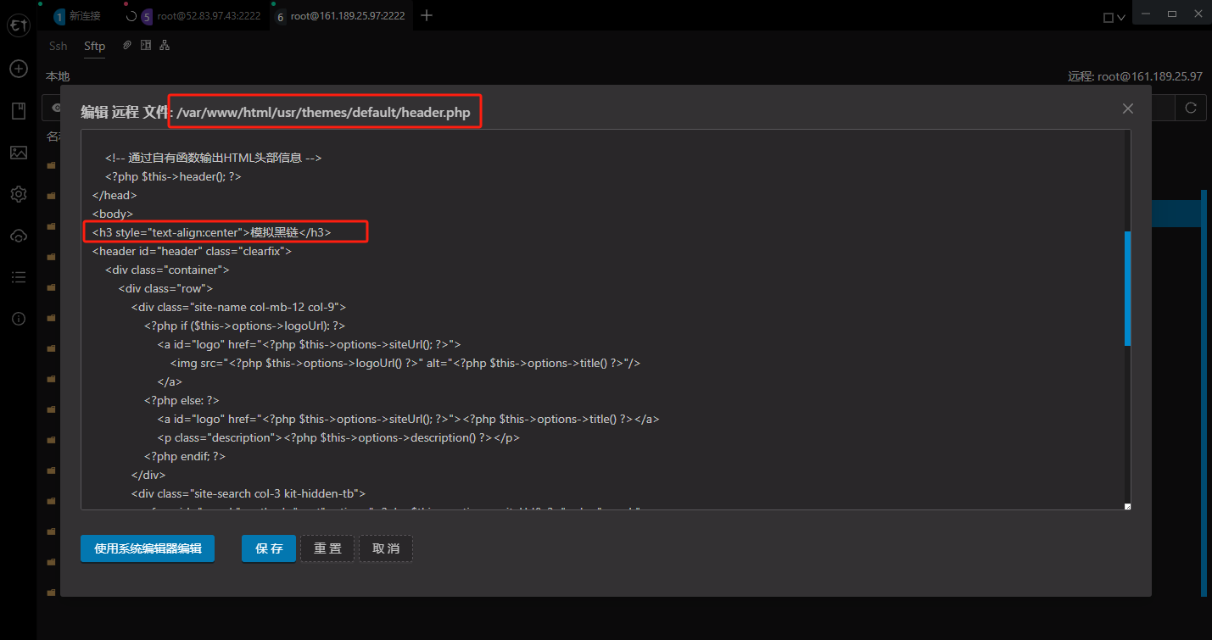Open the list icon in the left sidebar
This screenshot has height=640, width=1212.
tap(19, 277)
